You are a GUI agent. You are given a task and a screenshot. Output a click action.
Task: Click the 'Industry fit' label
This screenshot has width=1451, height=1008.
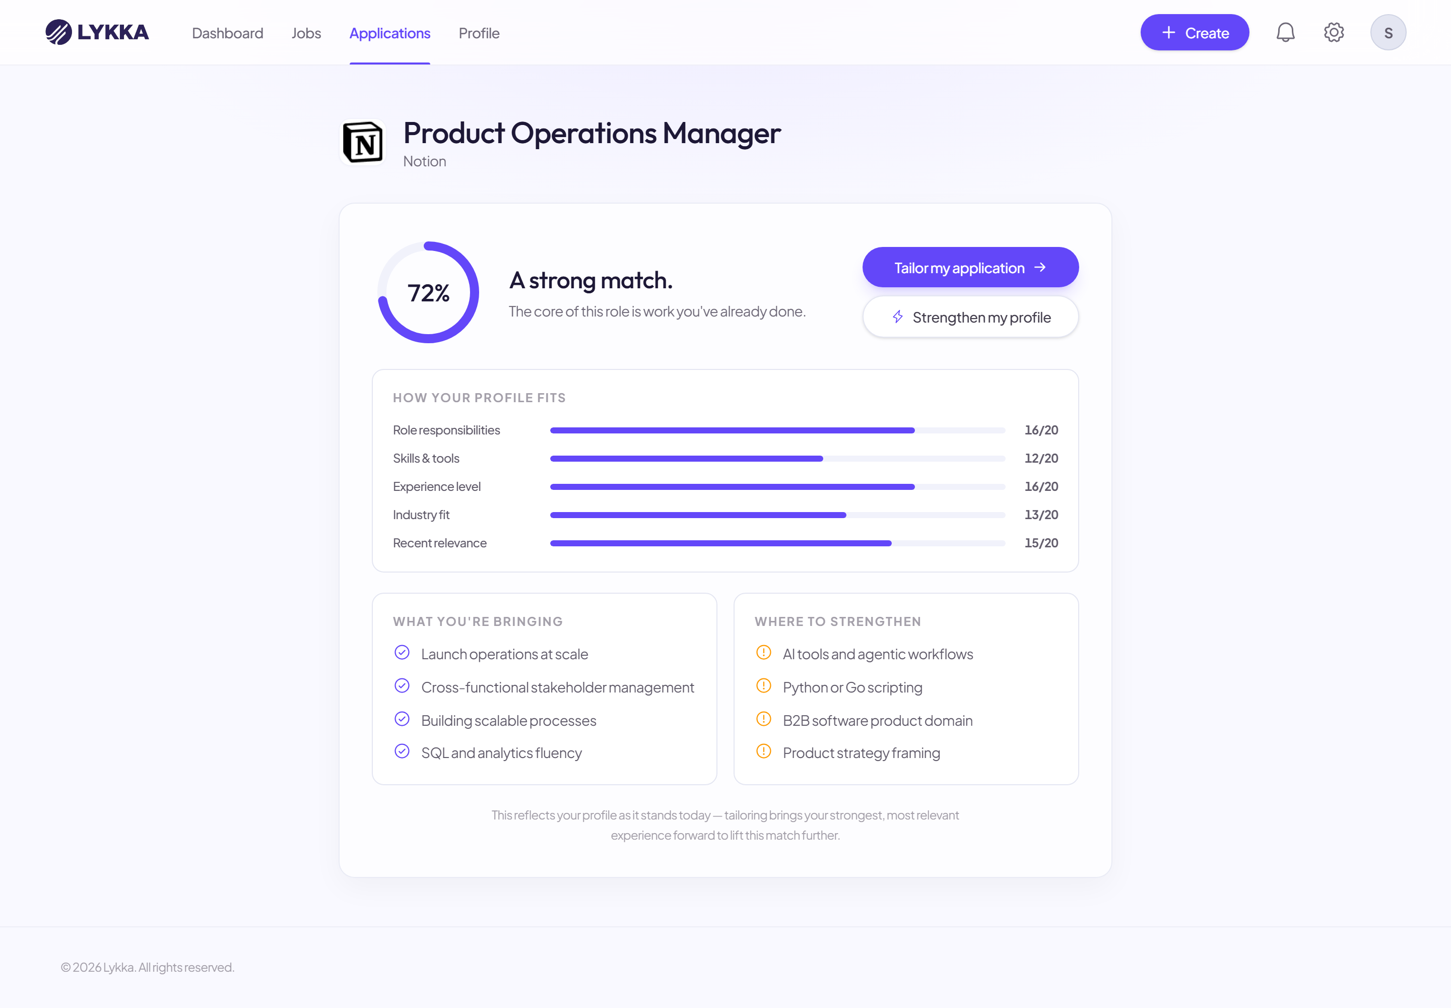pos(421,516)
